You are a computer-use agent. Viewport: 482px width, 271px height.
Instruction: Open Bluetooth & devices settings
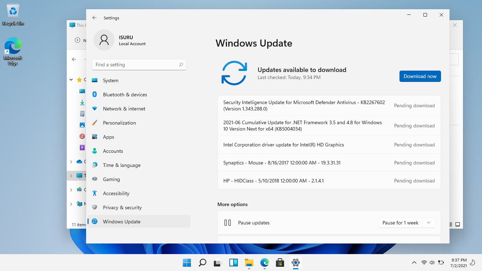click(x=139, y=95)
